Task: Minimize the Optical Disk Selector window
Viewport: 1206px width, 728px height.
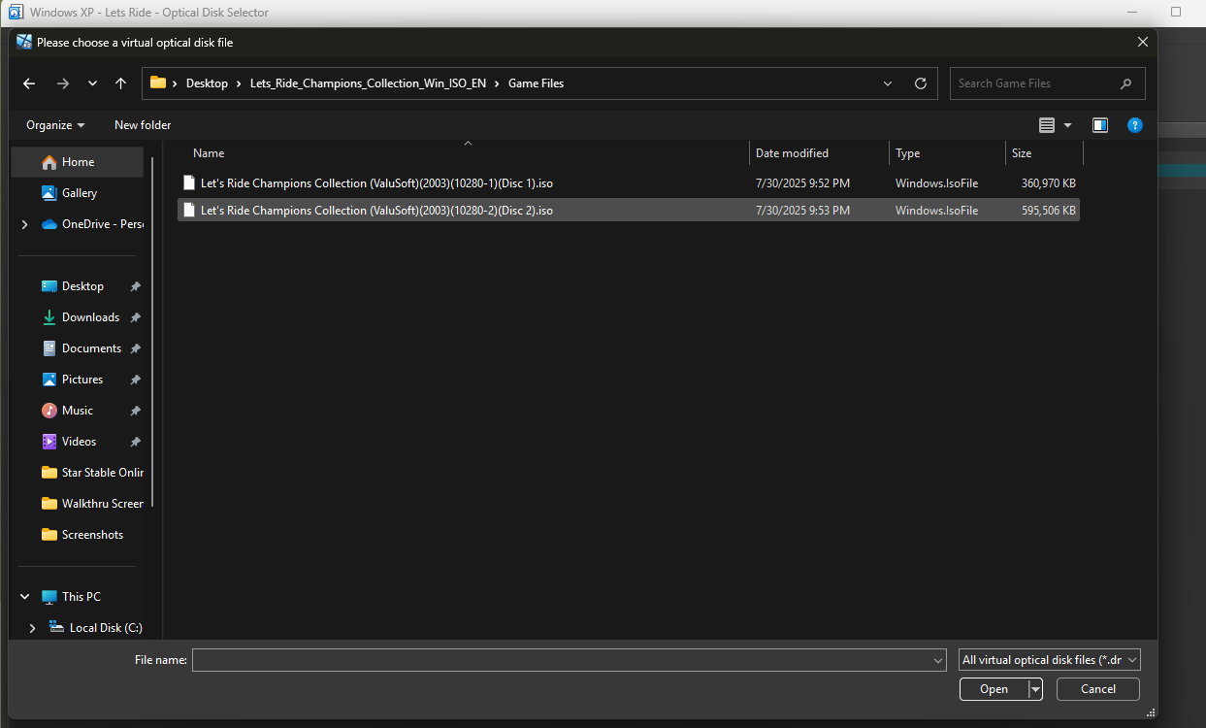Action: 1132,13
